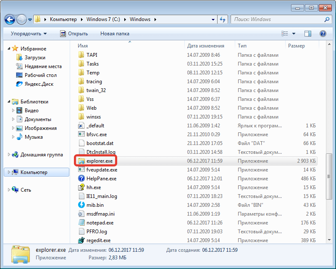Screen dimensions: 336x269
Task: Expand the arrow after Компьютер in address bar
Action: pos(82,19)
